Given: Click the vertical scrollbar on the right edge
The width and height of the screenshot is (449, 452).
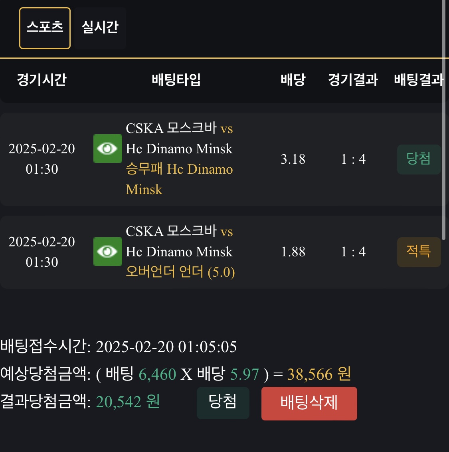Looking at the screenshot, I should [443, 120].
